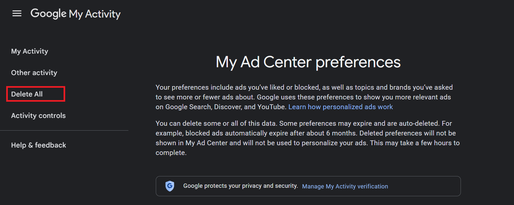The image size is (514, 205).
Task: Click the paragraph starting with Your preferences include
Action: tap(304, 97)
